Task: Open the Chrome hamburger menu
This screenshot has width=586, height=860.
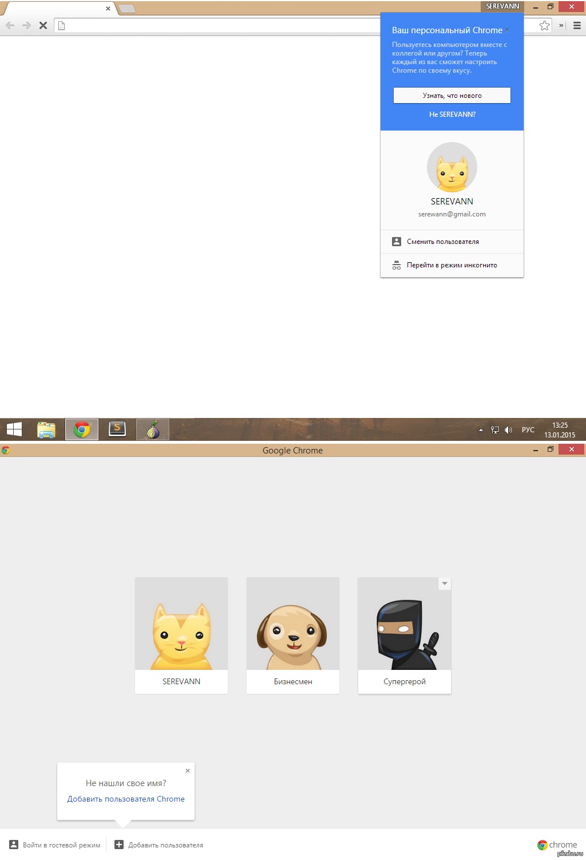Action: 577,25
